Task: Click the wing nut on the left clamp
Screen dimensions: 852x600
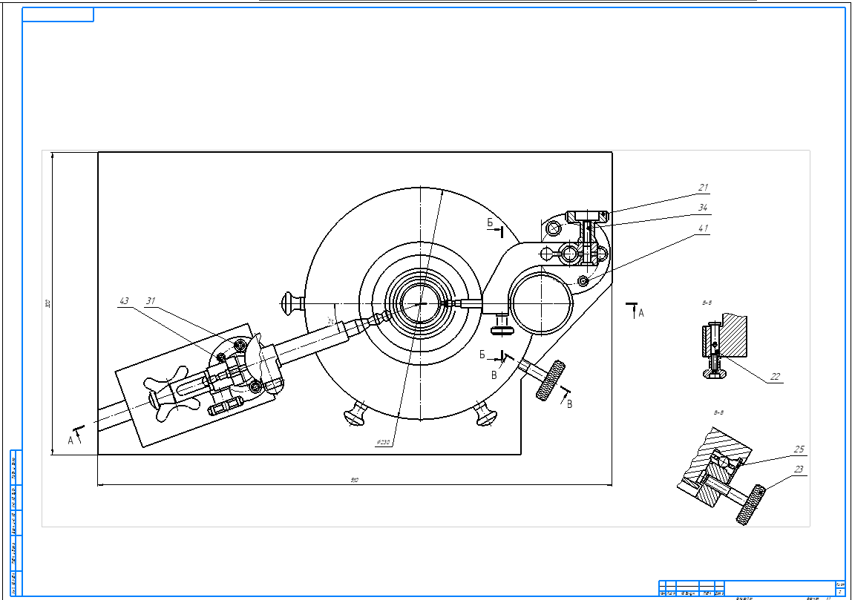Action: (167, 393)
